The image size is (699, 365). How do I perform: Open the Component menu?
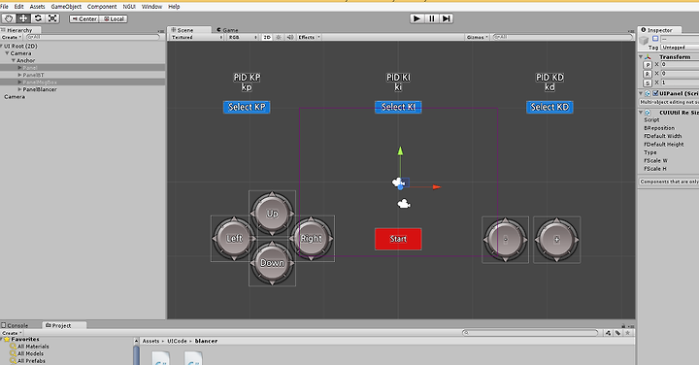[102, 7]
